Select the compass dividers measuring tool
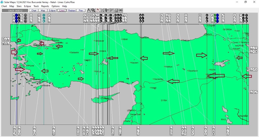Screen dimensions: 259x137 point(89,10)
